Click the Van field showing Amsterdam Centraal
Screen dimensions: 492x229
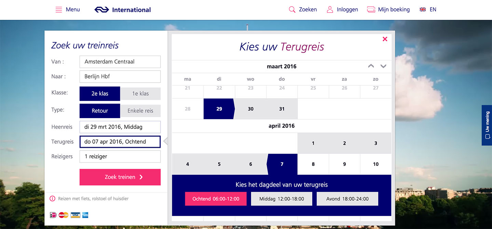[120, 62]
